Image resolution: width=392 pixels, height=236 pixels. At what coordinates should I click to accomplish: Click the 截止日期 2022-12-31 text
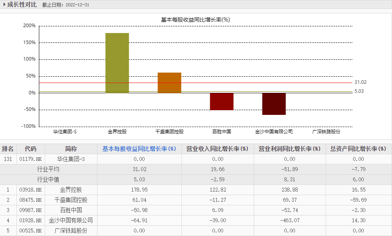point(66,5)
